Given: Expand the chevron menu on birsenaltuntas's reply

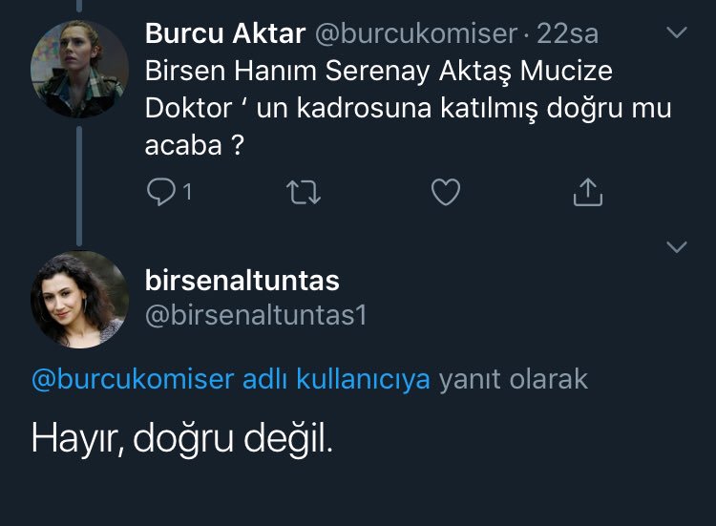Looking at the screenshot, I should 676,247.
